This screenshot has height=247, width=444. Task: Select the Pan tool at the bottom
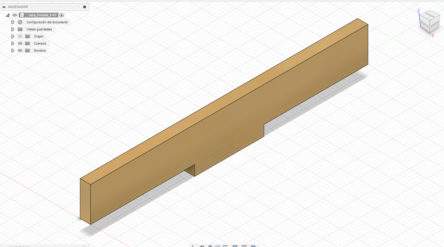click(x=210, y=246)
